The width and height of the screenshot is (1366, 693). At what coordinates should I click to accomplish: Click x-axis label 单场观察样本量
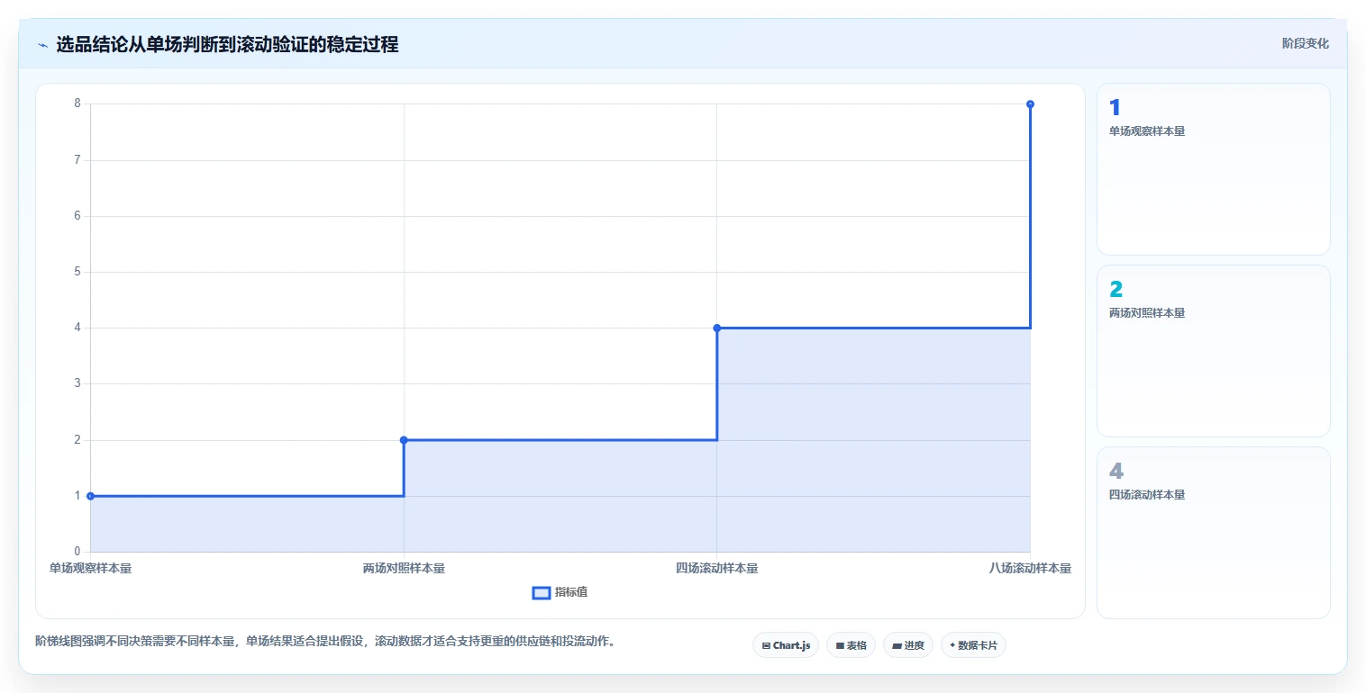(x=90, y=569)
